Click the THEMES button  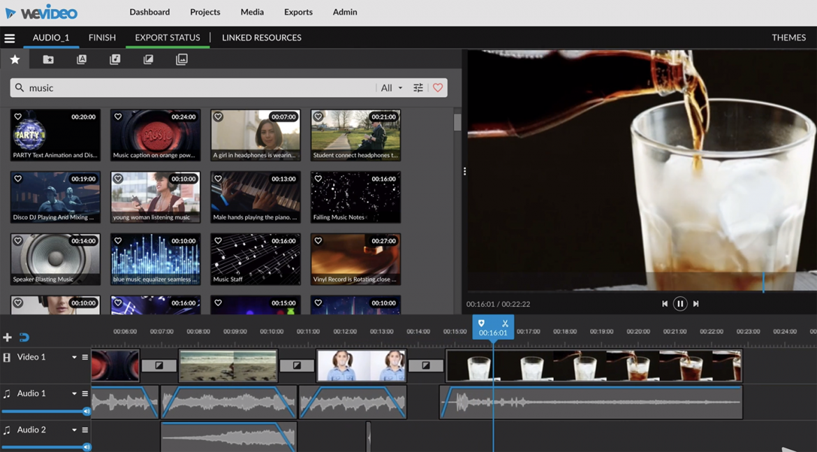pos(788,38)
